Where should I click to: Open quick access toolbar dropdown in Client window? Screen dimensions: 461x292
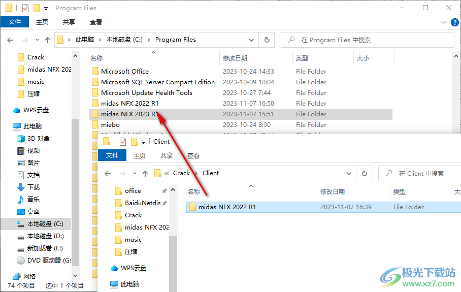click(x=144, y=142)
